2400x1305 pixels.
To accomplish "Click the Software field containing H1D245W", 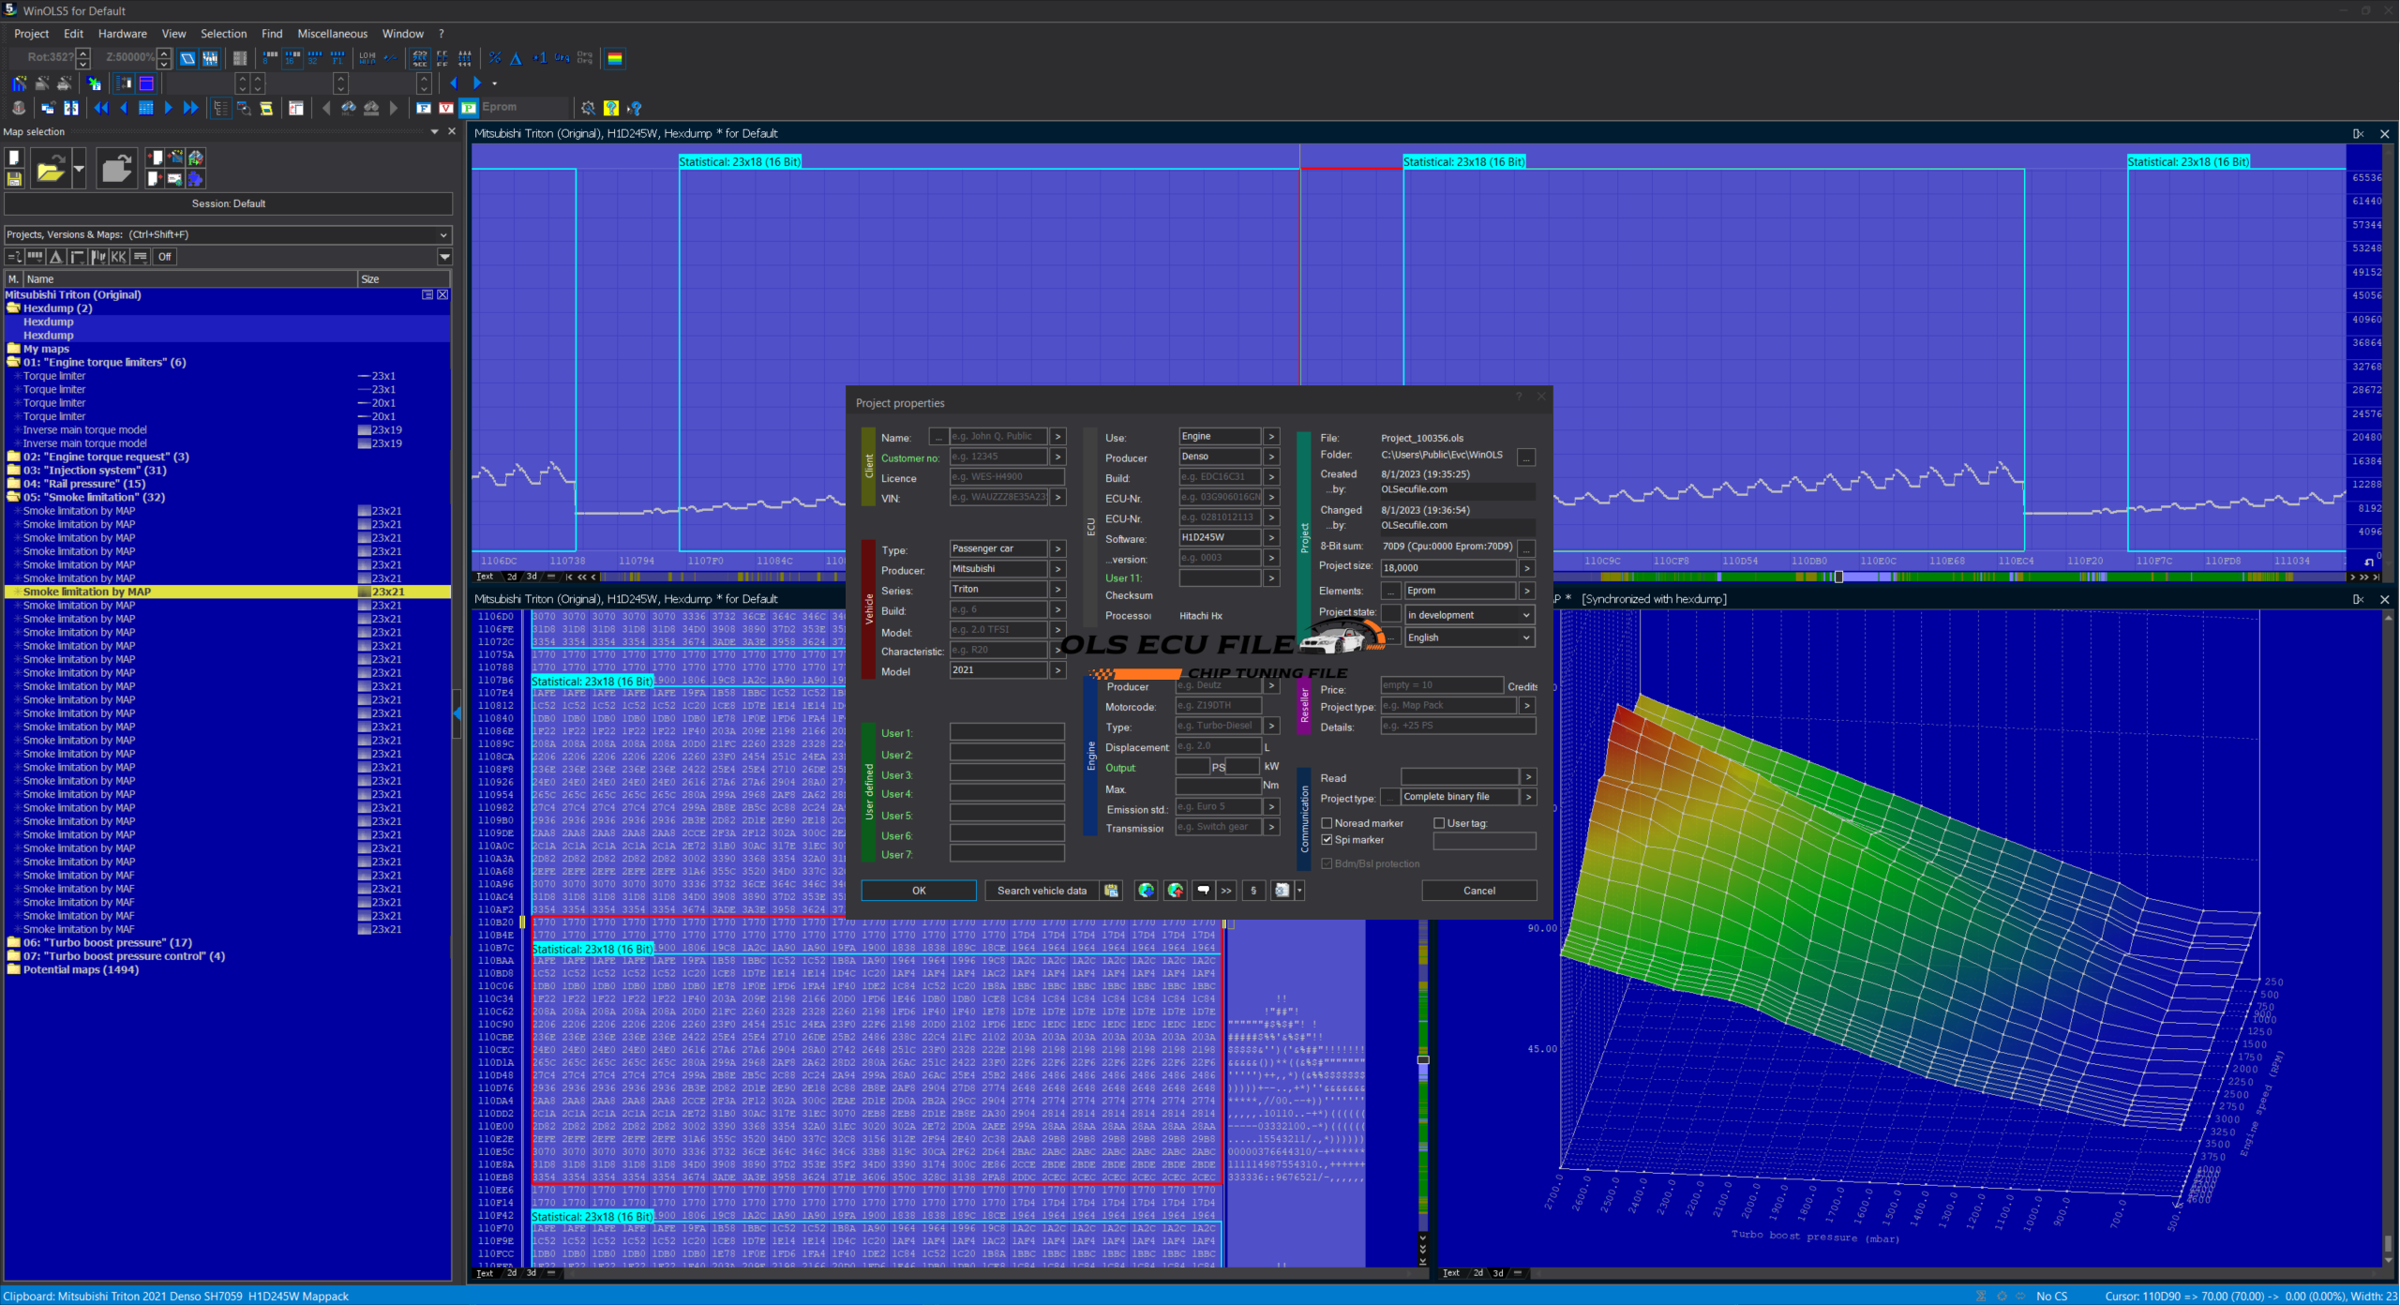I will point(1218,538).
